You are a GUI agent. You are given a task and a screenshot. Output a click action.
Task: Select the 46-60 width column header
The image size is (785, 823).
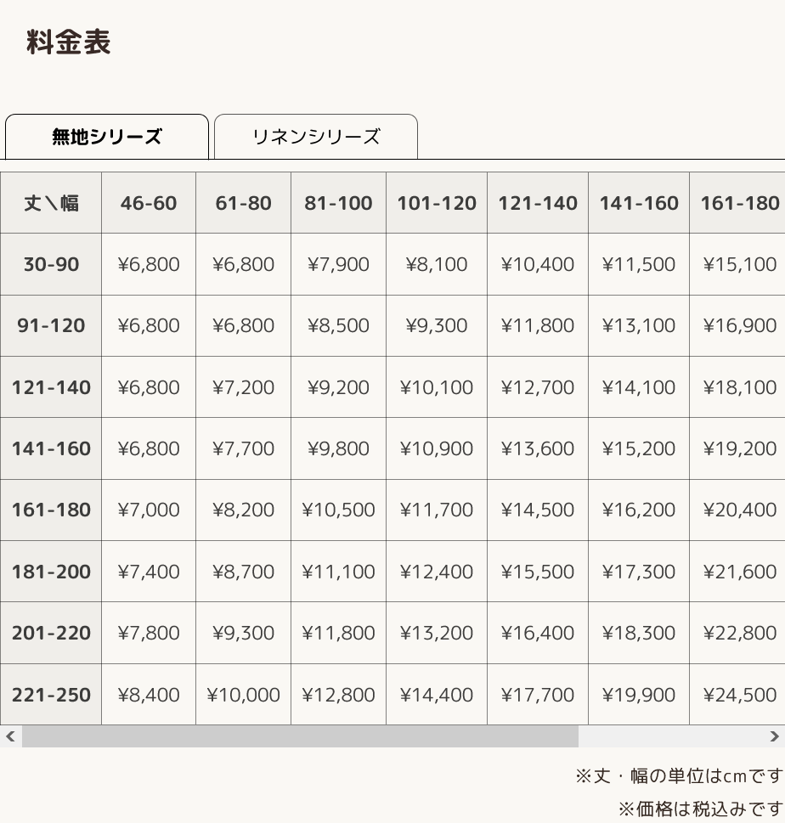pyautogui.click(x=149, y=203)
